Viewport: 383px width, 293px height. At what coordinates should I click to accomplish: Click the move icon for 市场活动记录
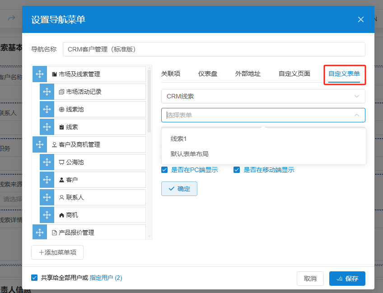pyautogui.click(x=47, y=92)
